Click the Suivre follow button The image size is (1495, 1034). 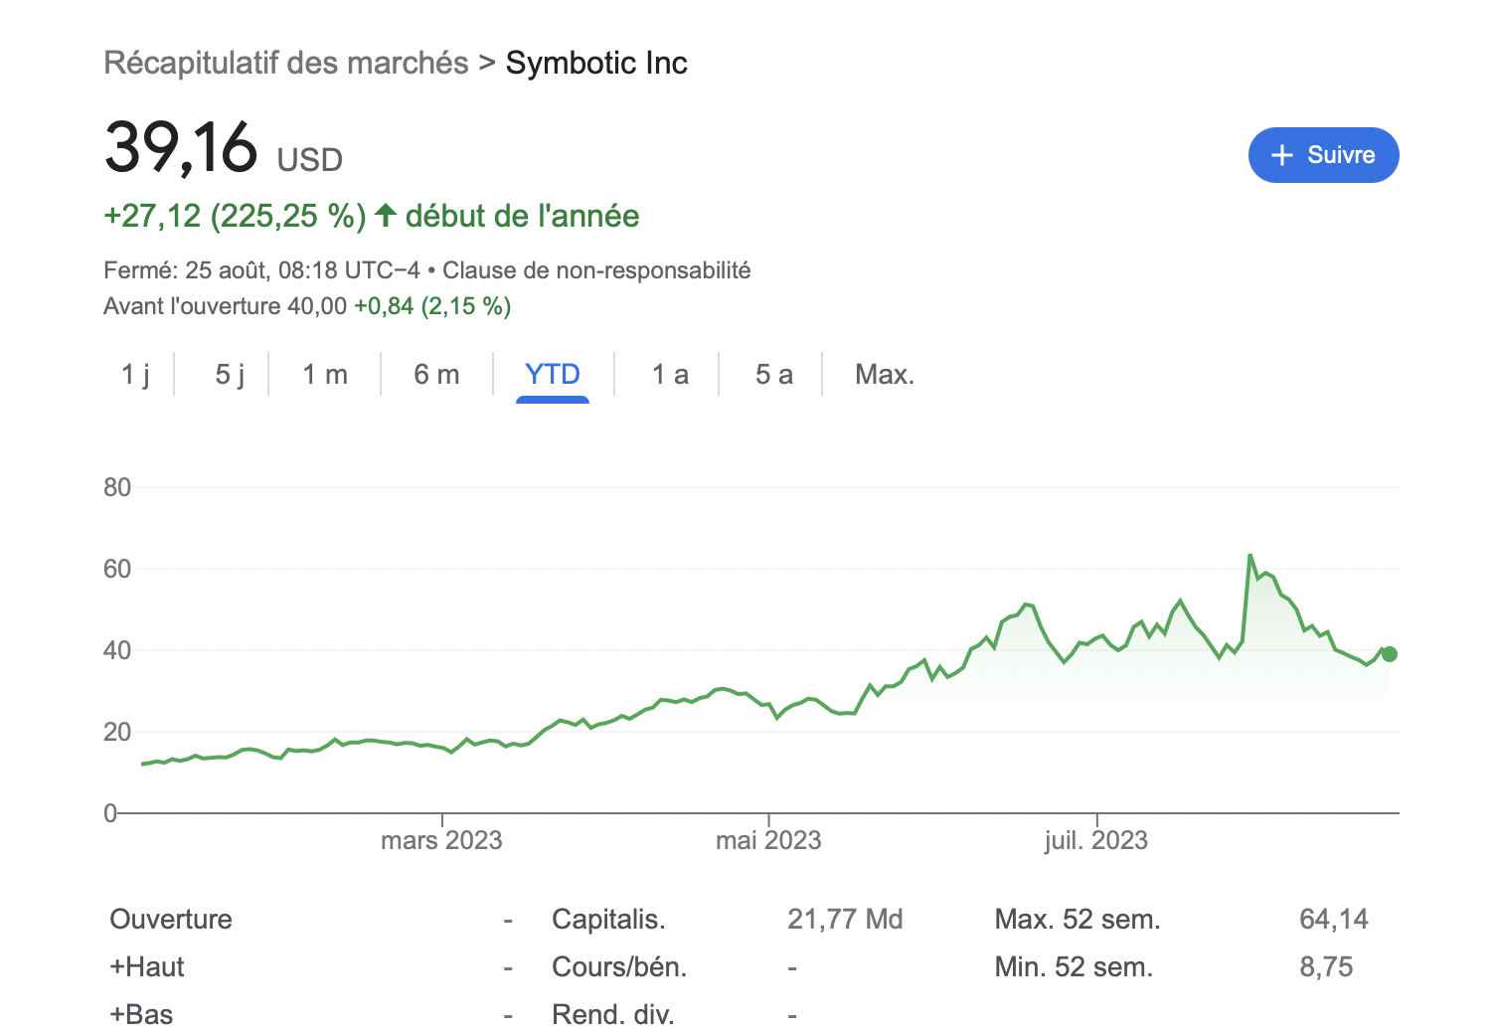(x=1323, y=155)
